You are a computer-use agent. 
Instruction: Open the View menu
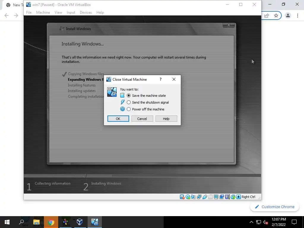[58, 12]
